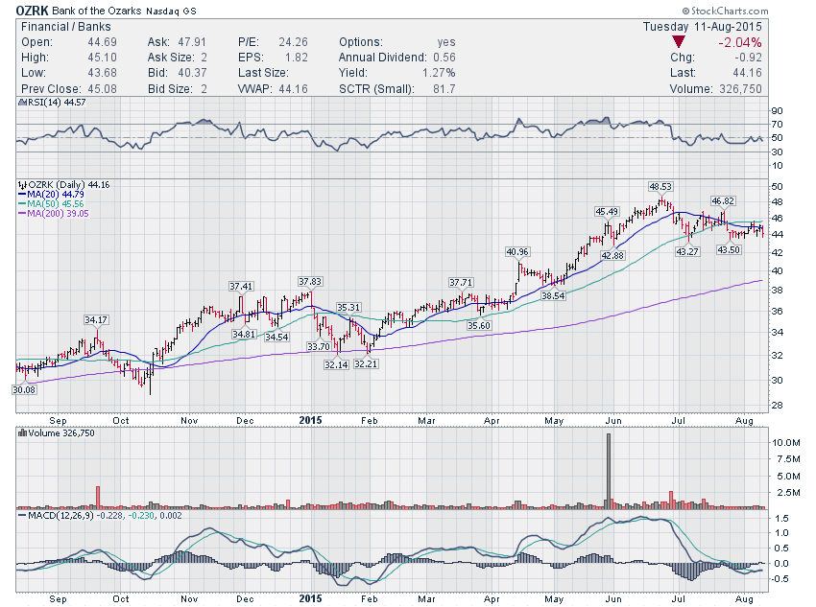
Task: Click the MACD(12,26,9) indicator label
Action: click(60, 516)
